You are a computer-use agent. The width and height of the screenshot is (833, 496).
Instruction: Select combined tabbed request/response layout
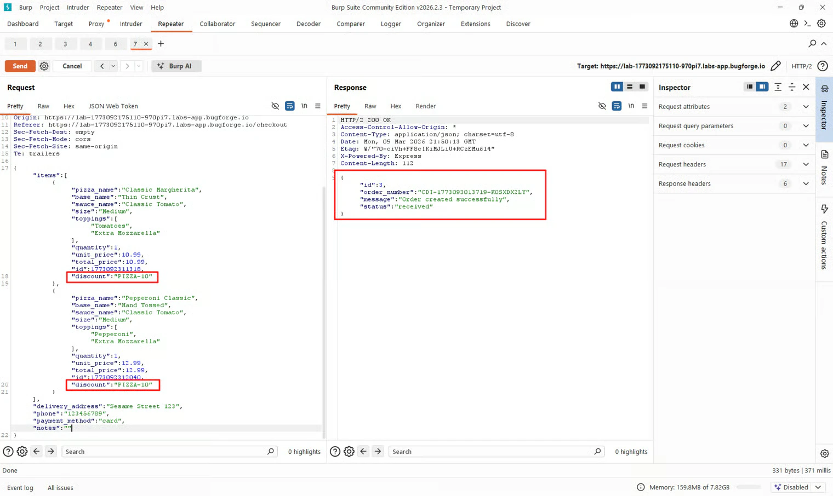(642, 87)
